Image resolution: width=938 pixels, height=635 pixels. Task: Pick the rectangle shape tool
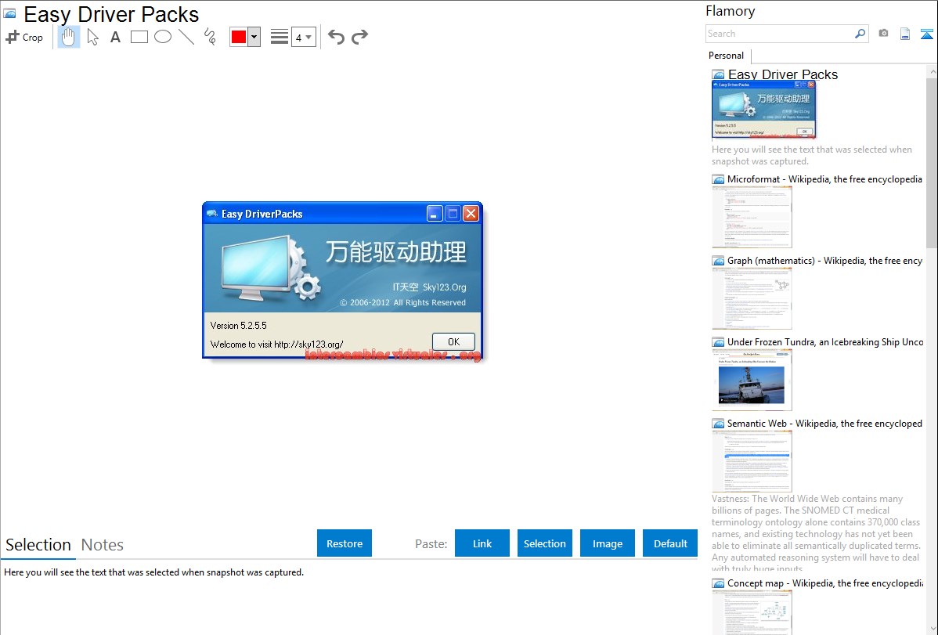[x=139, y=37]
